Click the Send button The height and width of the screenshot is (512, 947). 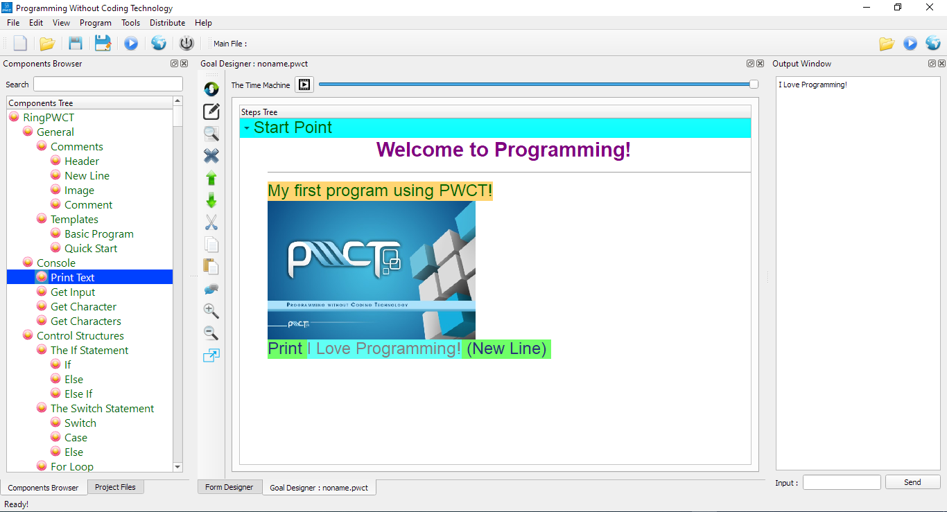[912, 482]
